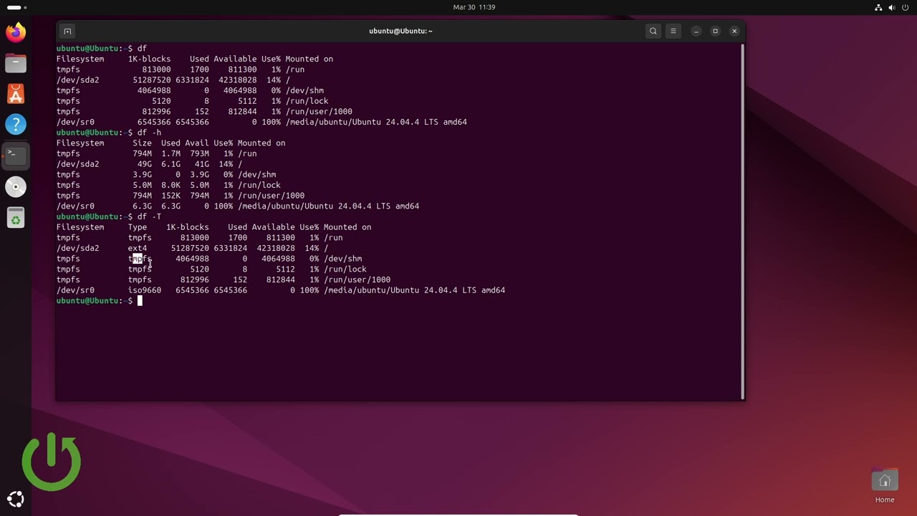Viewport: 917px width, 516px height.
Task: Click the network icon in system tray
Action: (x=878, y=7)
